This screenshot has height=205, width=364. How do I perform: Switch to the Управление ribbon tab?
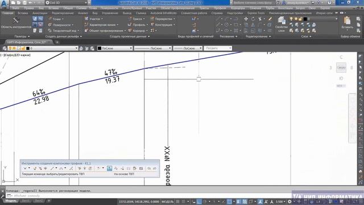[110, 13]
